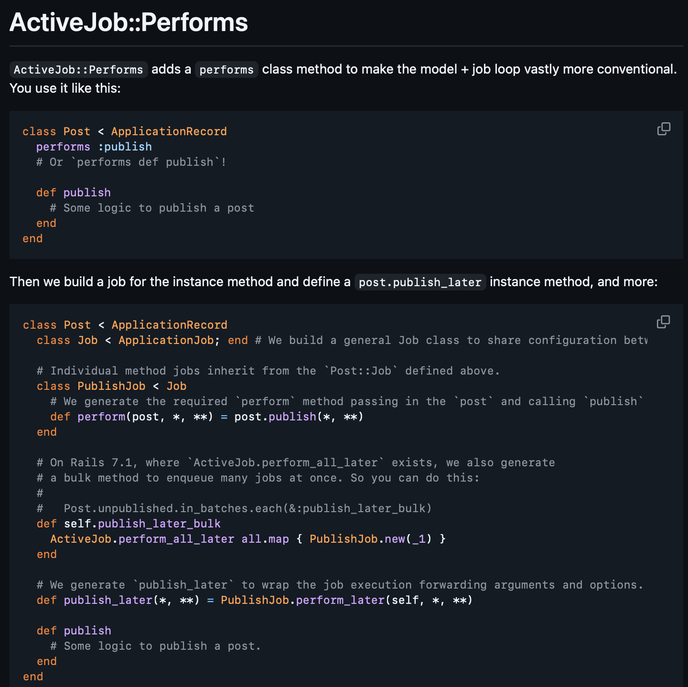
Task: Click the 'Individual method jobs inherit' comment
Action: pos(268,371)
